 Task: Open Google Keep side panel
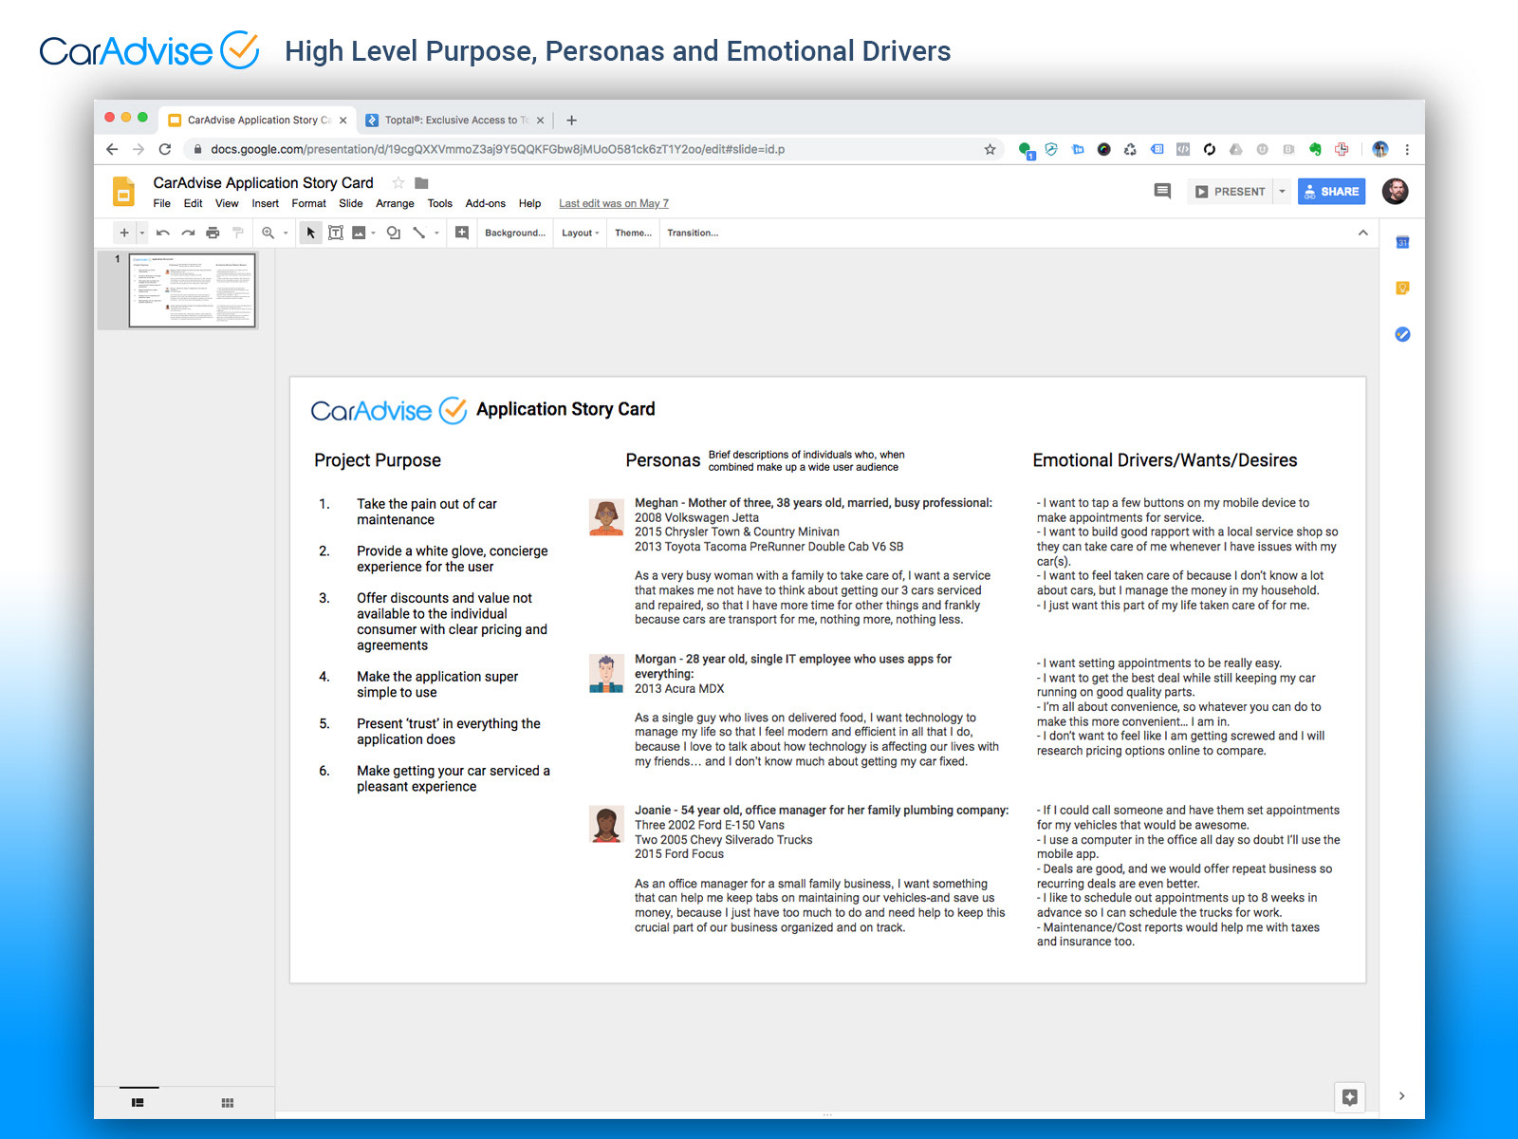[1402, 288]
